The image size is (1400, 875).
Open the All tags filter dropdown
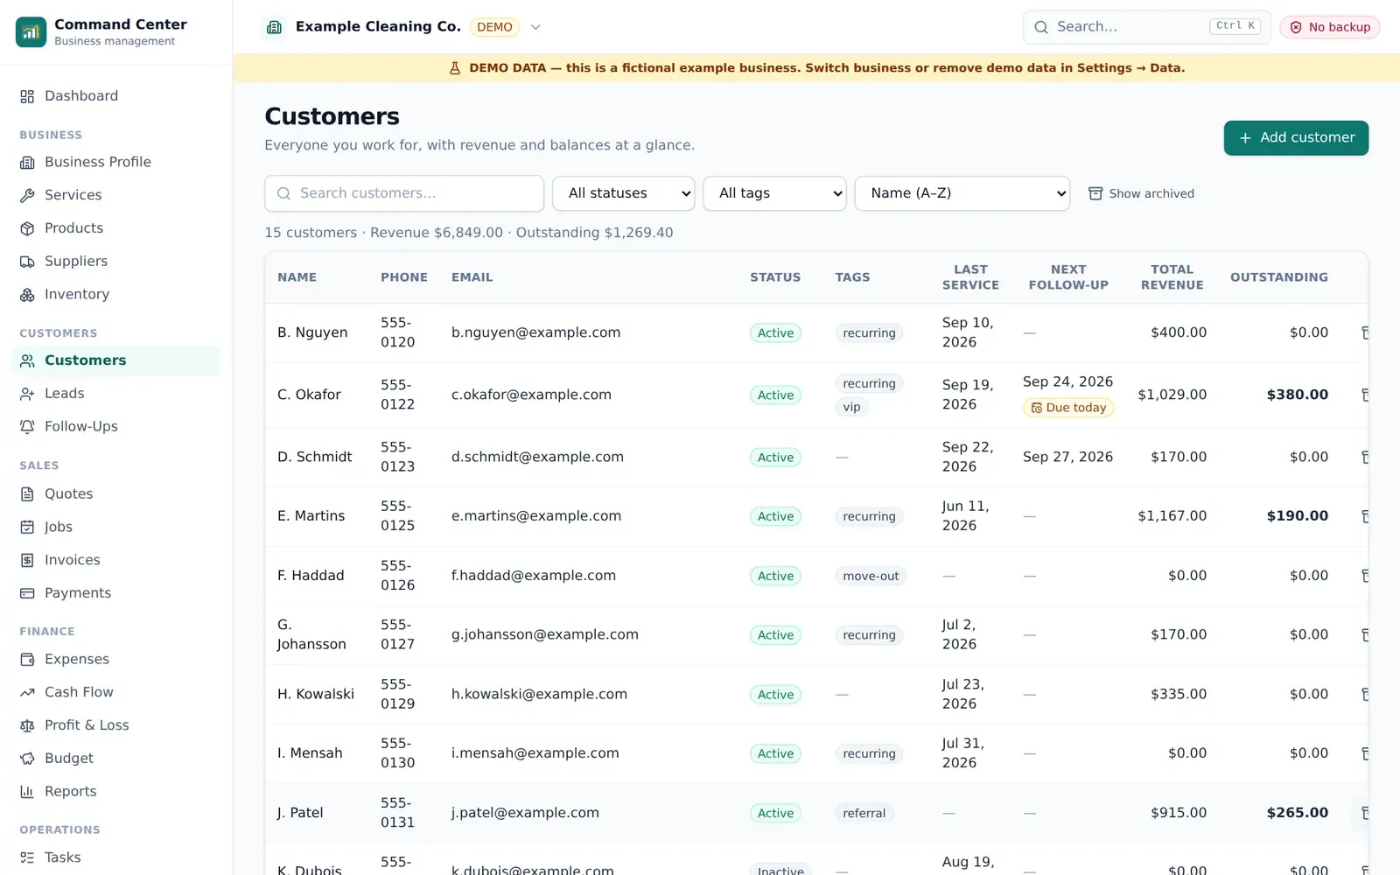click(774, 193)
